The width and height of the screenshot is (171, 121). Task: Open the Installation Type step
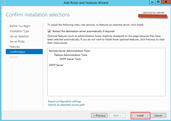pos(19,31)
